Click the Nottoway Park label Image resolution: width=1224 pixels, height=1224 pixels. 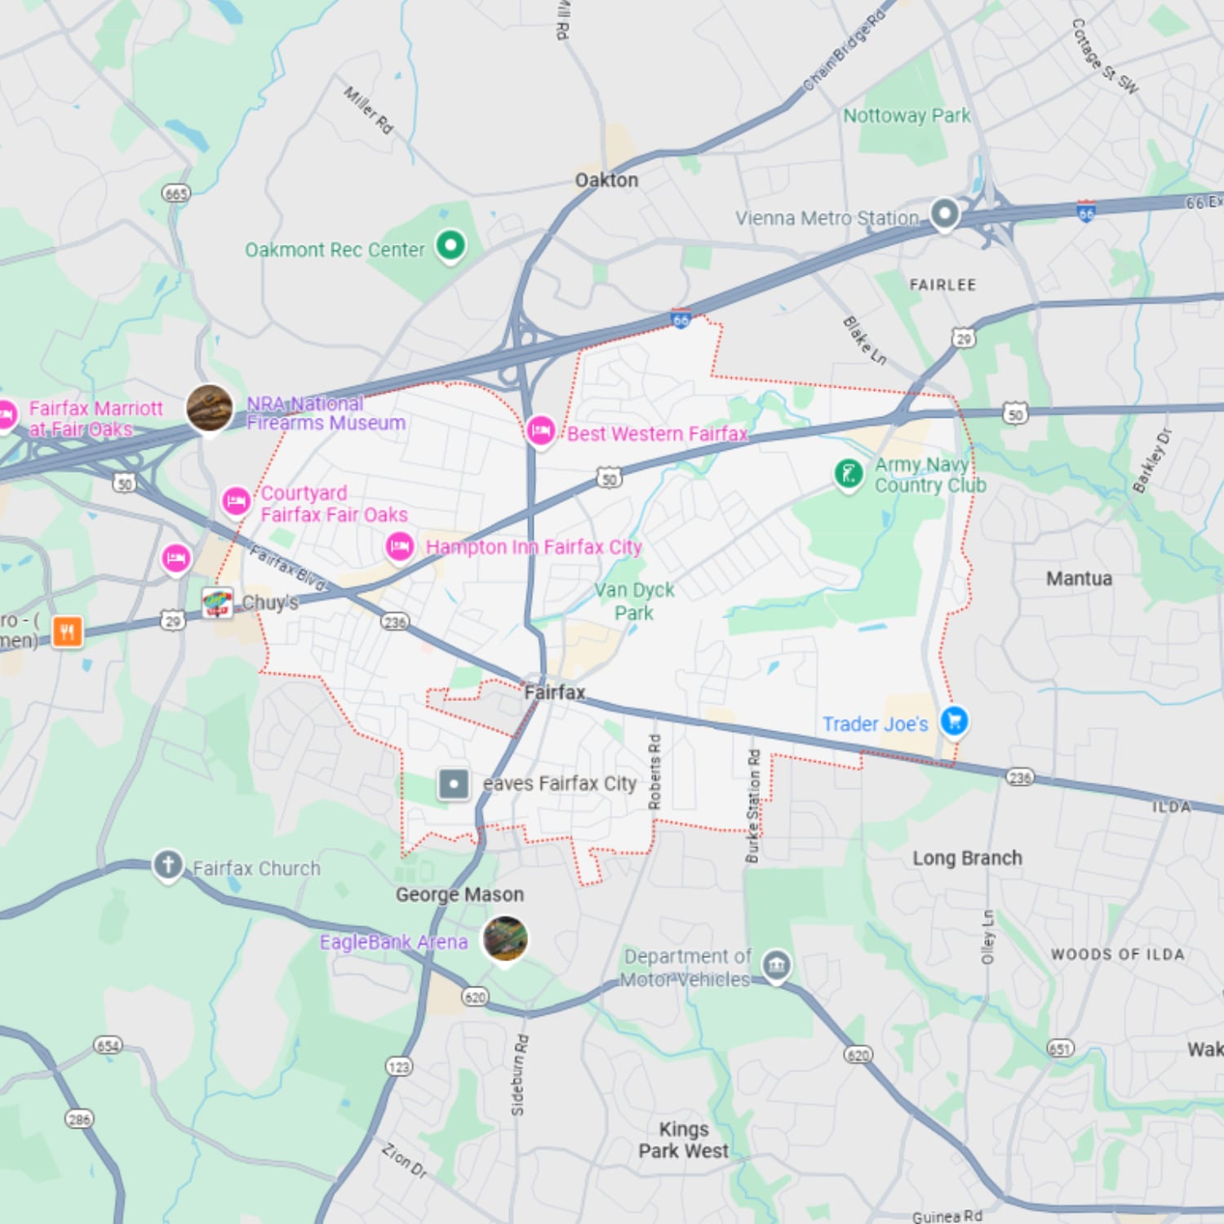907,116
